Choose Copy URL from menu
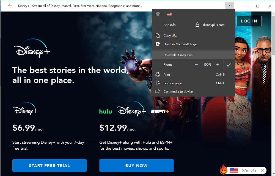 point(193,35)
